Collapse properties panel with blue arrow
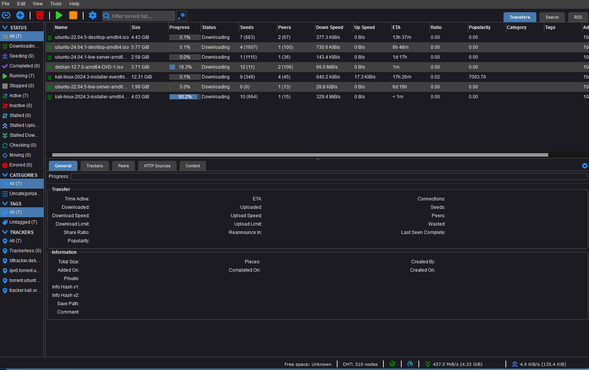 (x=584, y=166)
